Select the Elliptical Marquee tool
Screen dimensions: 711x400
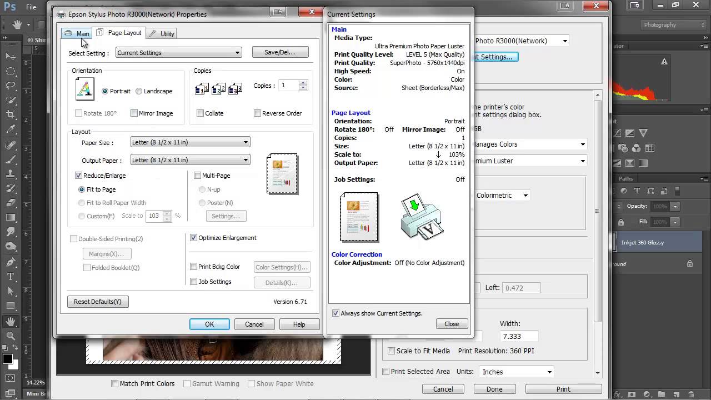(x=11, y=71)
